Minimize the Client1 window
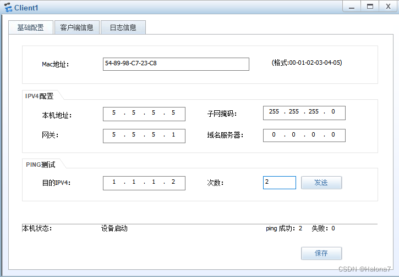 [352, 7]
